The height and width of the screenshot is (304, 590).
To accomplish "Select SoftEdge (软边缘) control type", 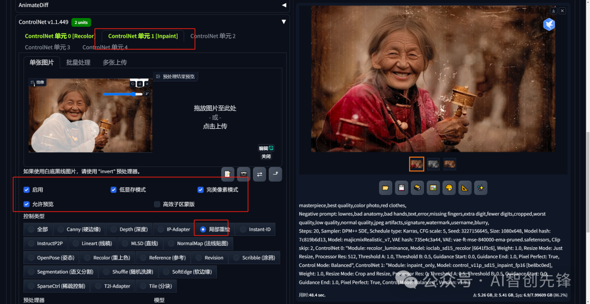I will click(187, 272).
